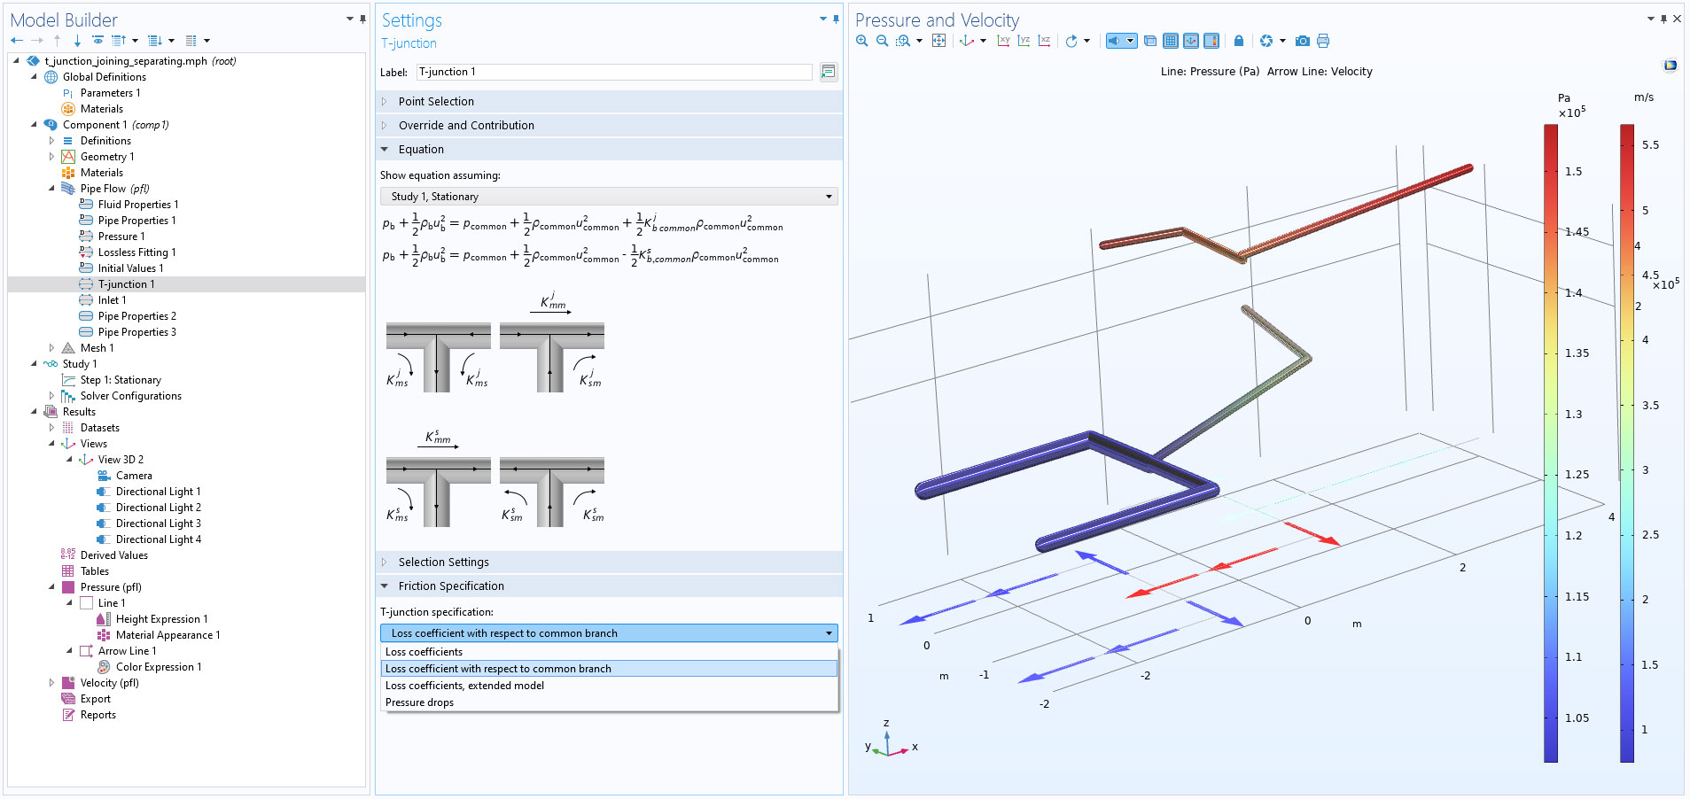The height and width of the screenshot is (799, 1690).
Task: Print the graphics with the printer icon
Action: point(1323,41)
